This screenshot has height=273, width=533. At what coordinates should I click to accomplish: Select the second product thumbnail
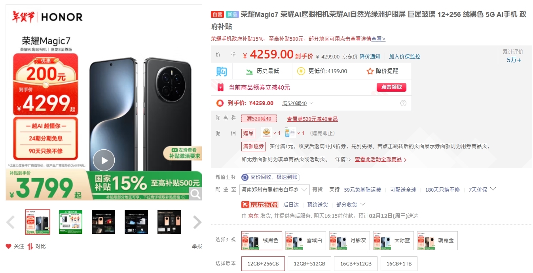point(70,222)
